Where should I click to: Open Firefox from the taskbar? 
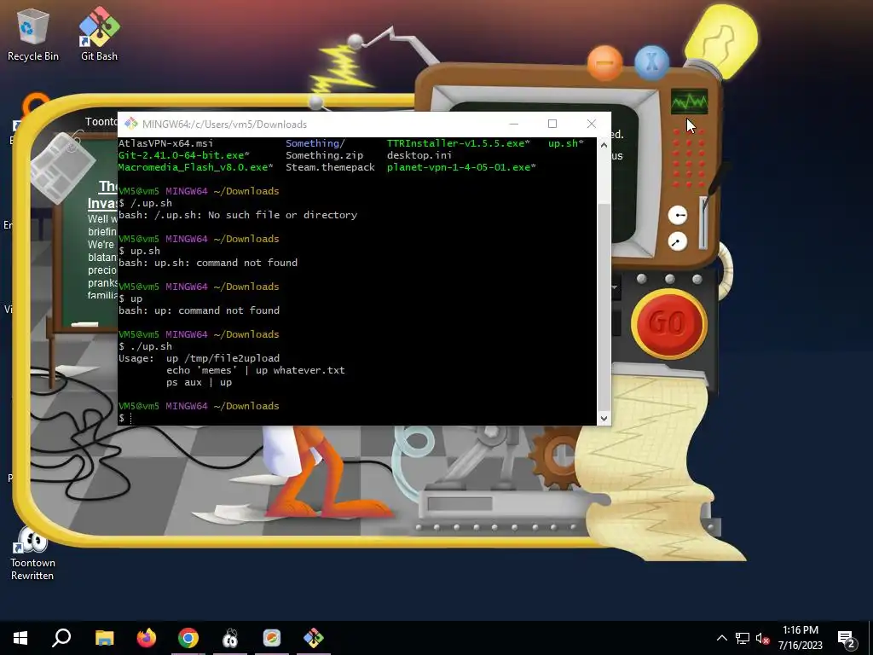tap(147, 638)
